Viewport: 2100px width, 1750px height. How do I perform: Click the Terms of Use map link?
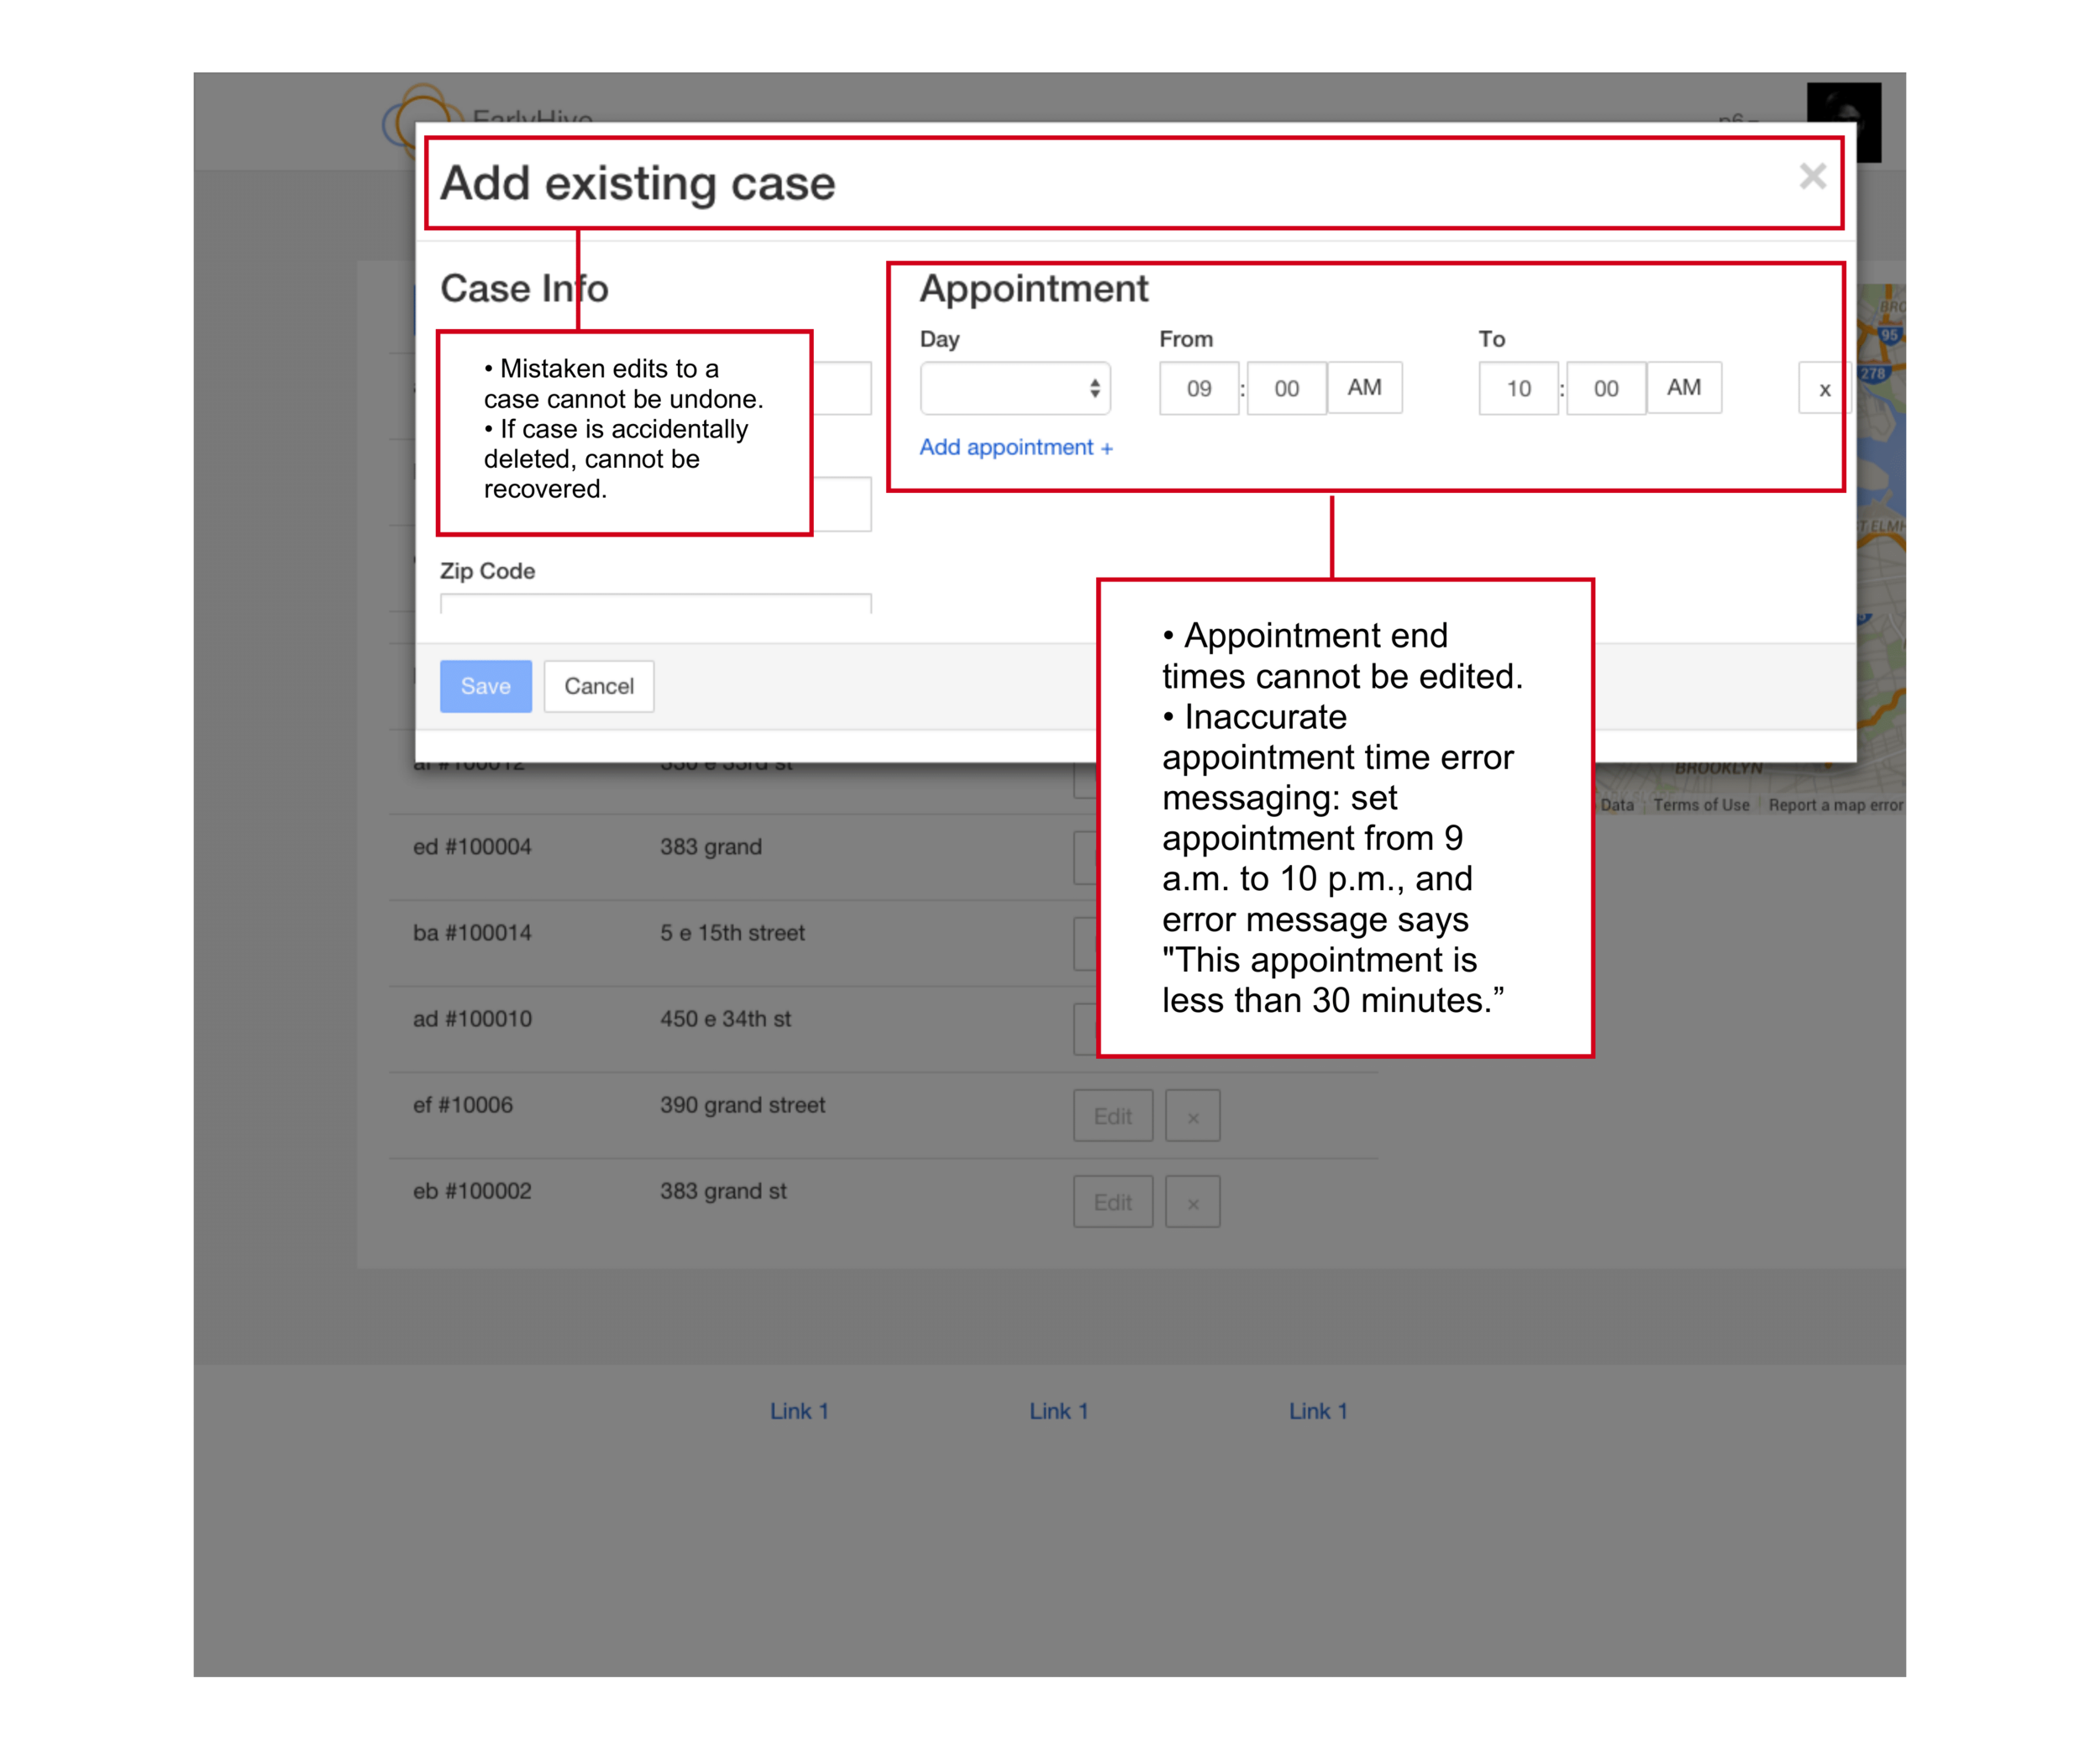click(1701, 805)
